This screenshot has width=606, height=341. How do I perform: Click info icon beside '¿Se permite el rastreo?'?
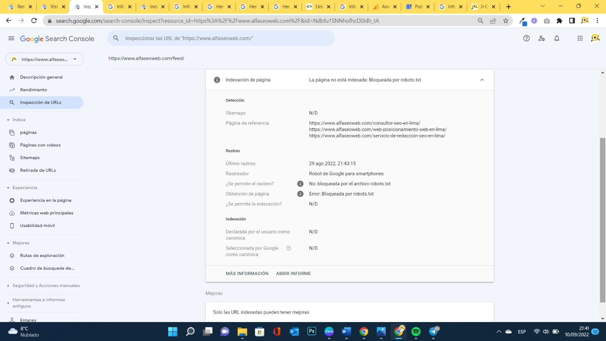(x=300, y=184)
